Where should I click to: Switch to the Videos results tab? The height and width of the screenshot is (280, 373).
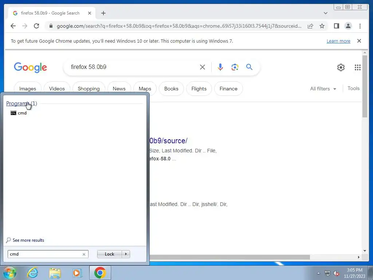tap(57, 89)
